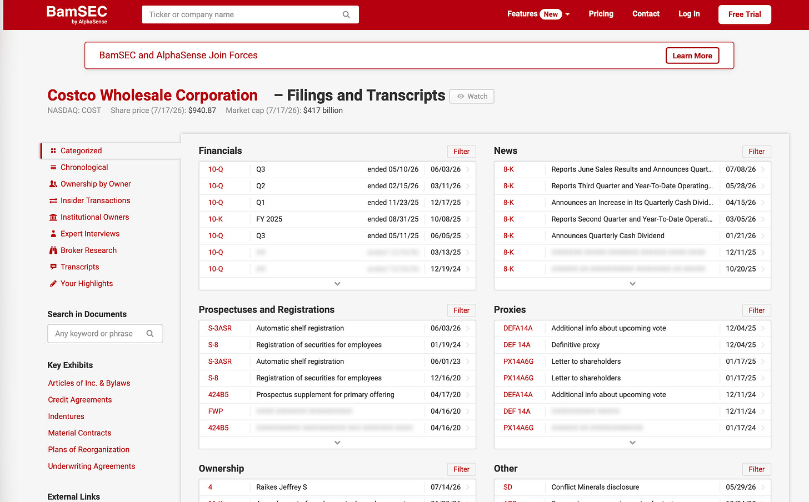Click Learn More on AlphaSense banner

[692, 56]
